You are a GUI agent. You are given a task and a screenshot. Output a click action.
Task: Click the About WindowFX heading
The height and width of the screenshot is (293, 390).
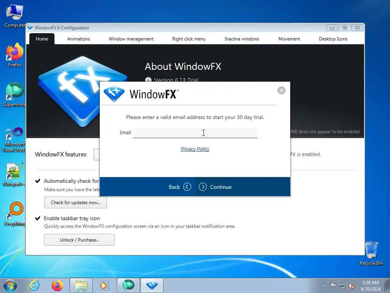183,66
